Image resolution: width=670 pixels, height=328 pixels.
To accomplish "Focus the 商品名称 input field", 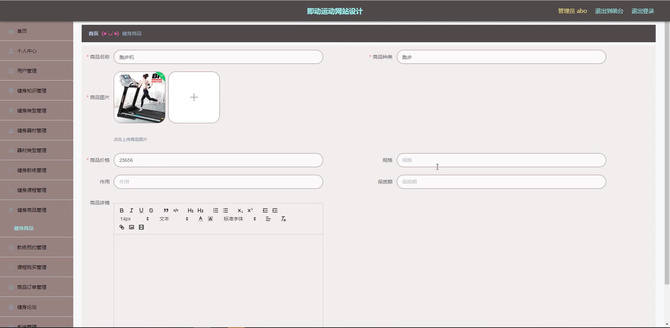I will point(218,57).
